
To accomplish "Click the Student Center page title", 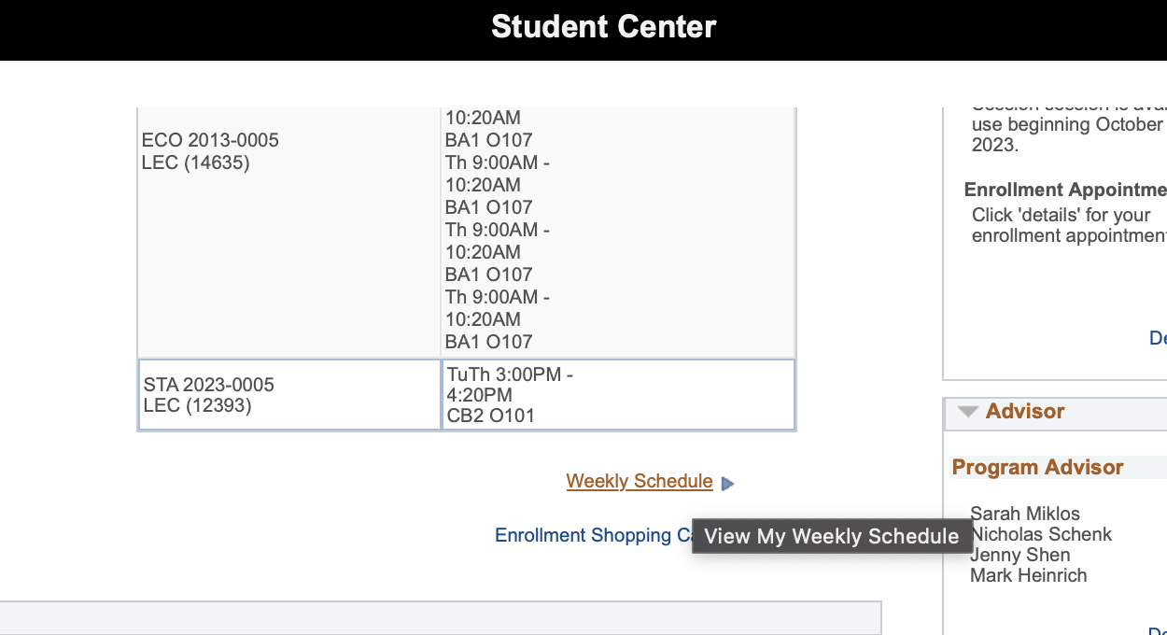I will coord(603,27).
